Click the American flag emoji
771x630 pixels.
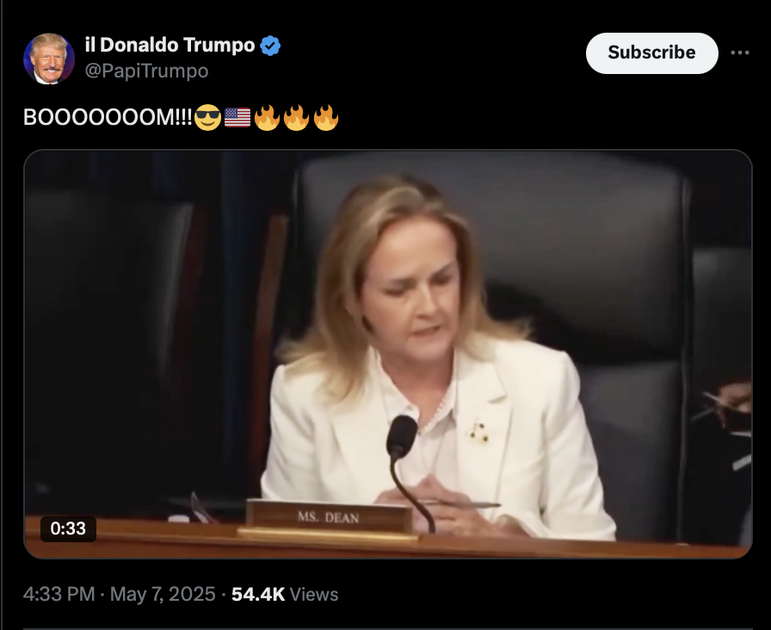pyautogui.click(x=237, y=118)
